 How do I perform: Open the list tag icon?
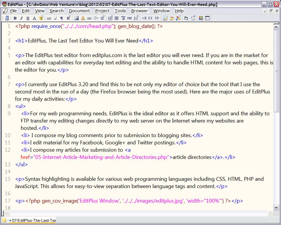pyautogui.click(x=136, y=18)
